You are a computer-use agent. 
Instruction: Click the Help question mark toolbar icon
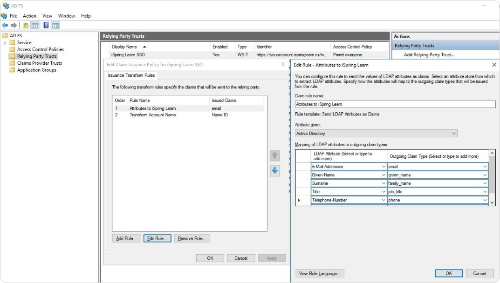pos(46,25)
